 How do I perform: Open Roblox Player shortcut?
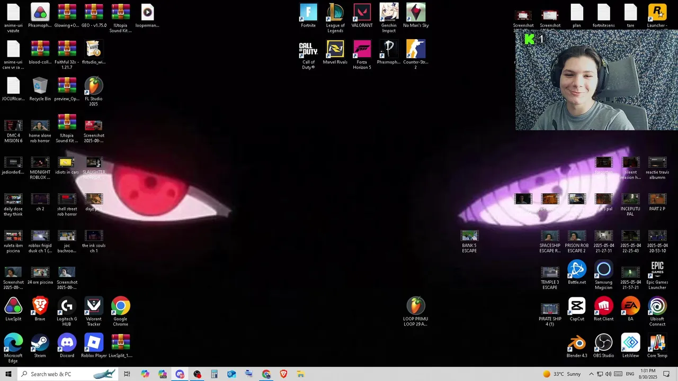click(94, 346)
